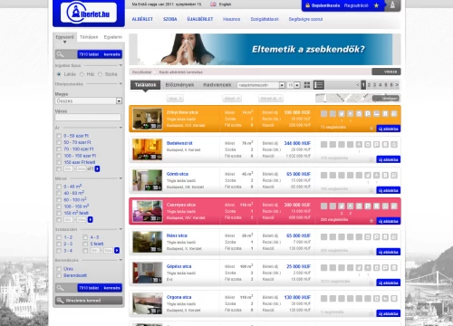This screenshot has width=453, height=326.
Task: Go to the next results page arrow
Action: click(397, 85)
